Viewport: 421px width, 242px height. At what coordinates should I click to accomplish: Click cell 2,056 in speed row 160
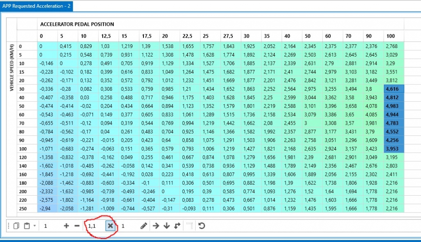[333, 174]
